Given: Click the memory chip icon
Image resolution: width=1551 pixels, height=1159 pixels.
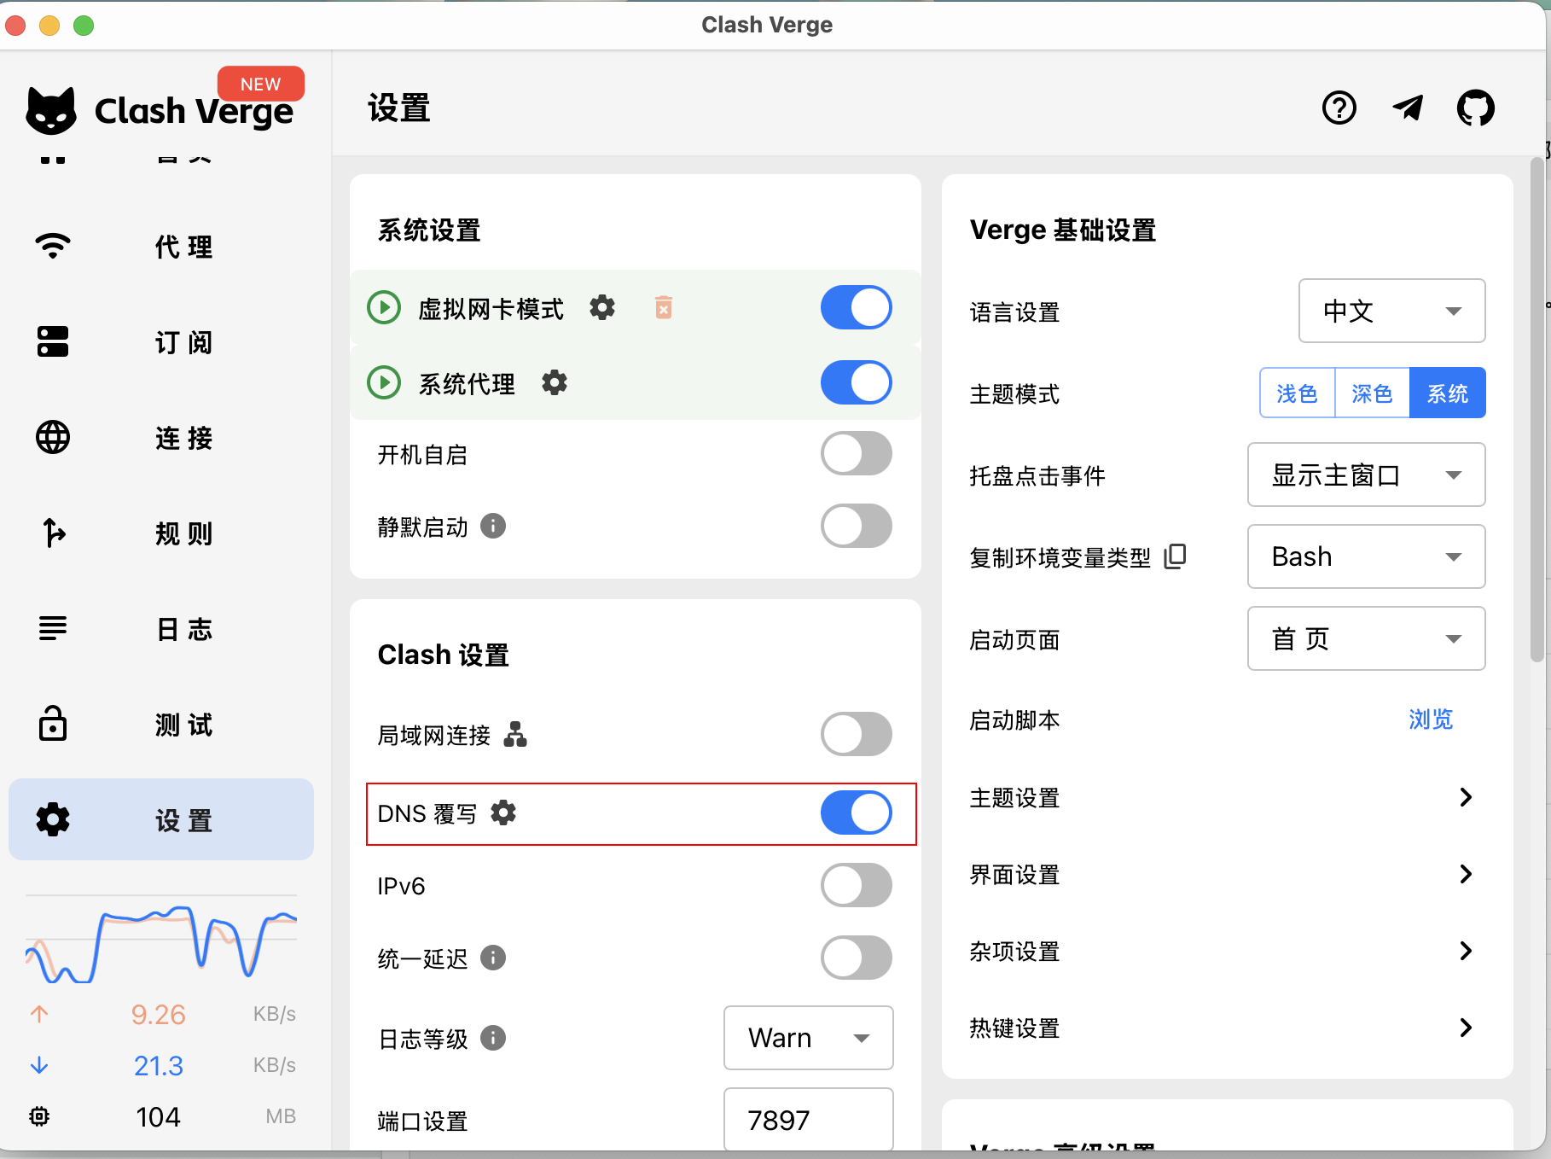Looking at the screenshot, I should 39,1116.
